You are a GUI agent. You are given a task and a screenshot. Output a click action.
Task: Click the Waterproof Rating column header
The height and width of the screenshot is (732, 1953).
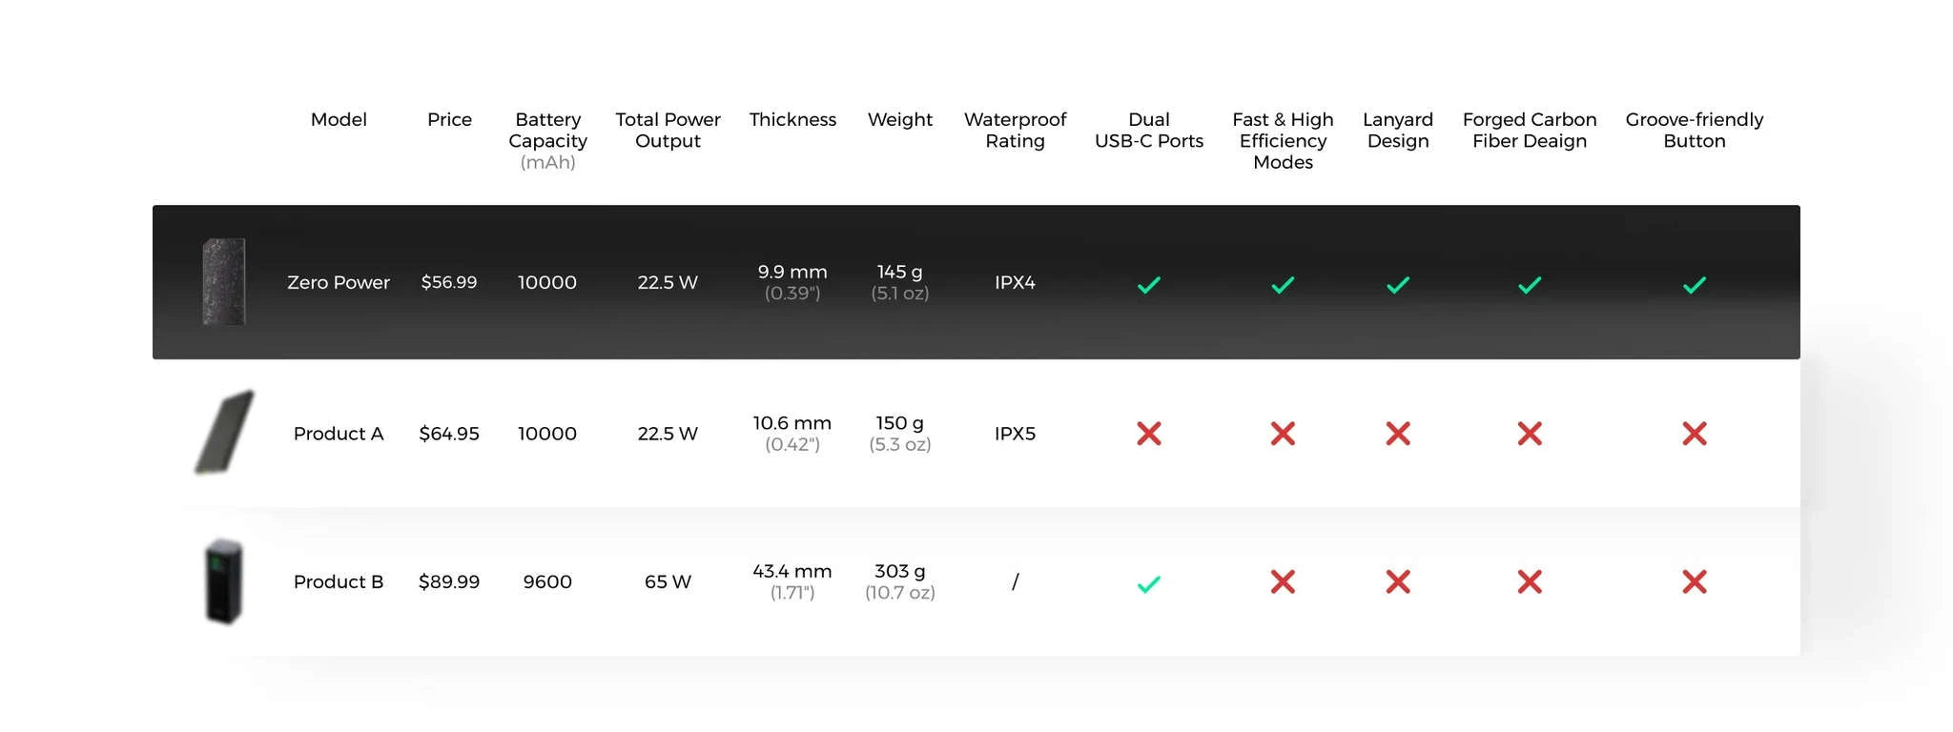pos(1015,131)
